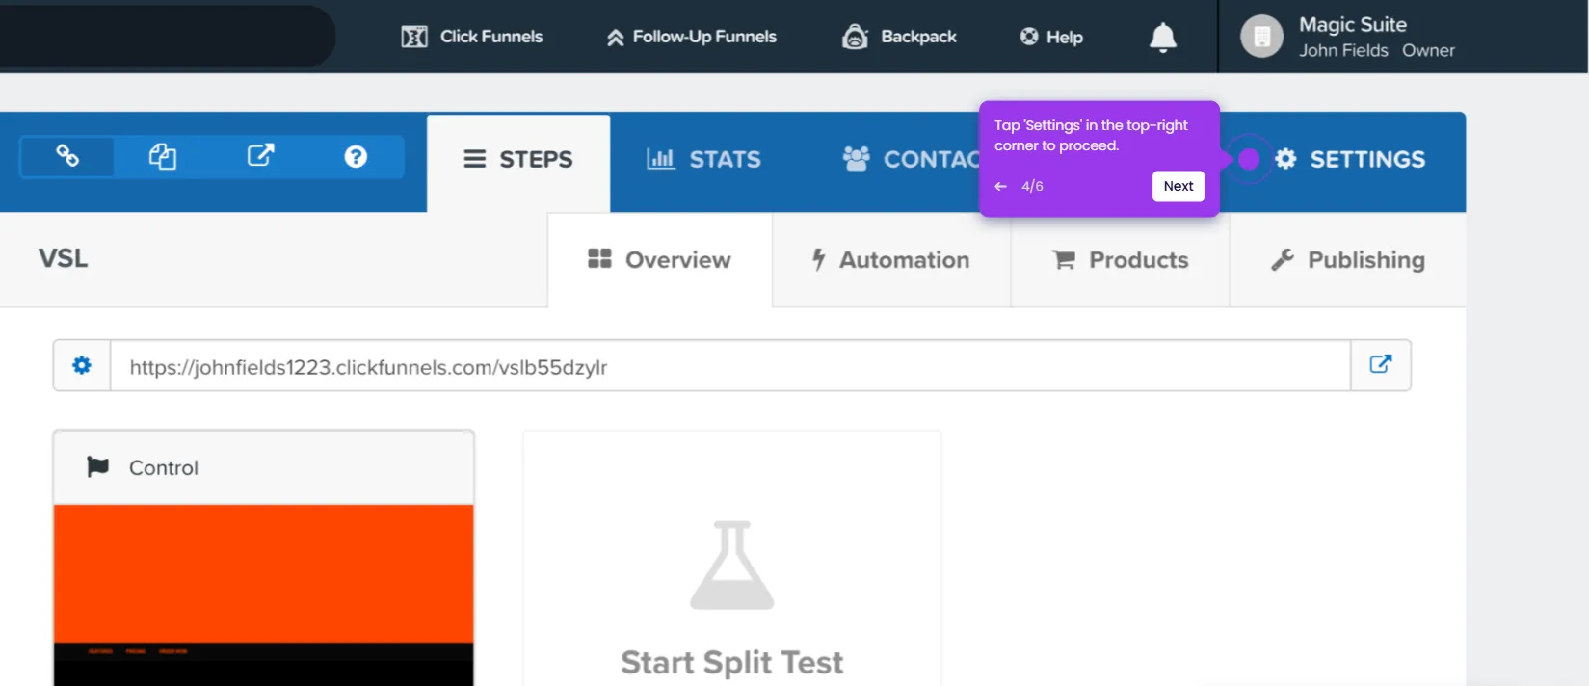Click the notification bell icon
The image size is (1589, 686).
pos(1163,38)
